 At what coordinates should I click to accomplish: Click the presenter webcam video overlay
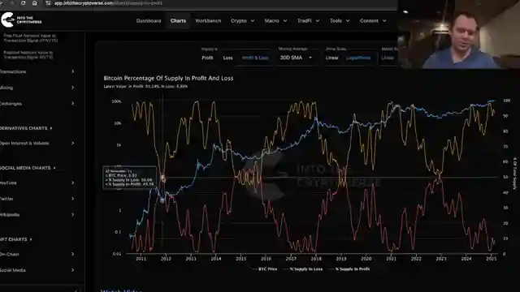[x=459, y=34]
